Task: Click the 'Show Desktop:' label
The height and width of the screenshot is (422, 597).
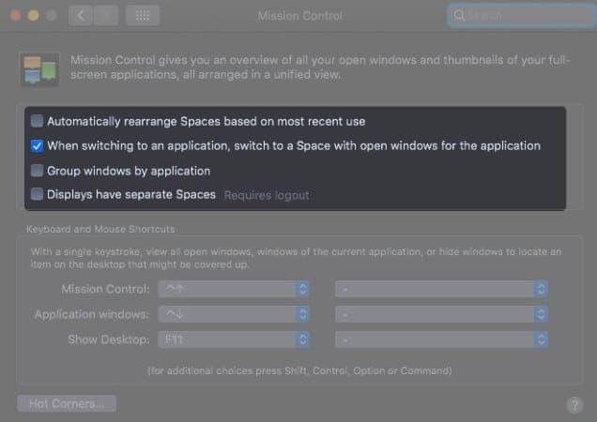Action: pos(109,339)
